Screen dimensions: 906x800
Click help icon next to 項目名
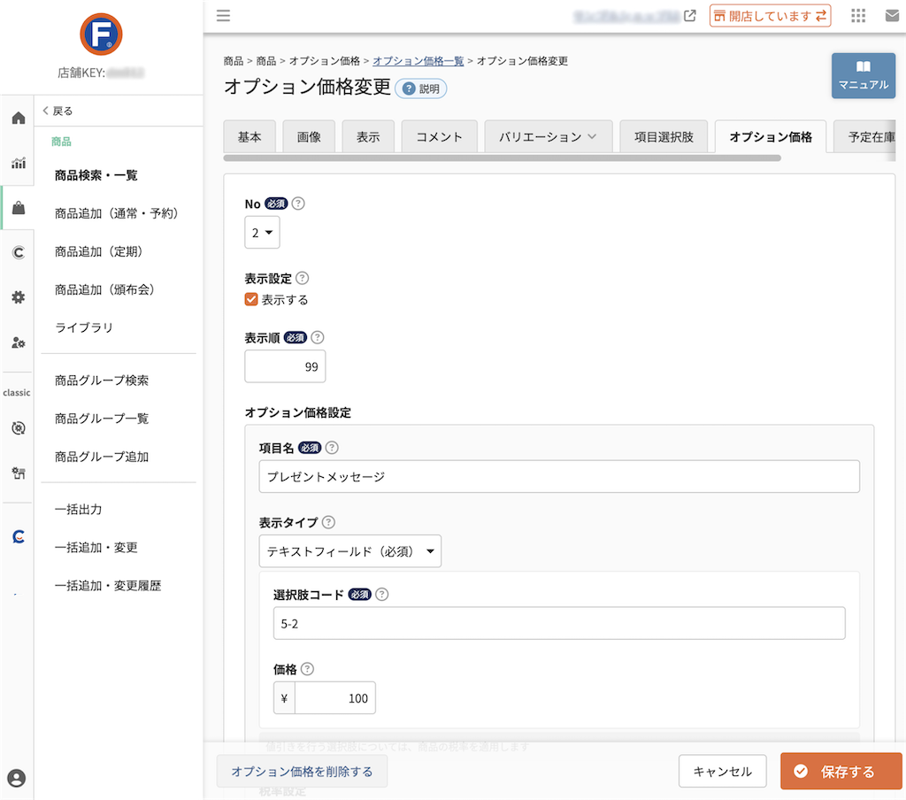click(332, 448)
